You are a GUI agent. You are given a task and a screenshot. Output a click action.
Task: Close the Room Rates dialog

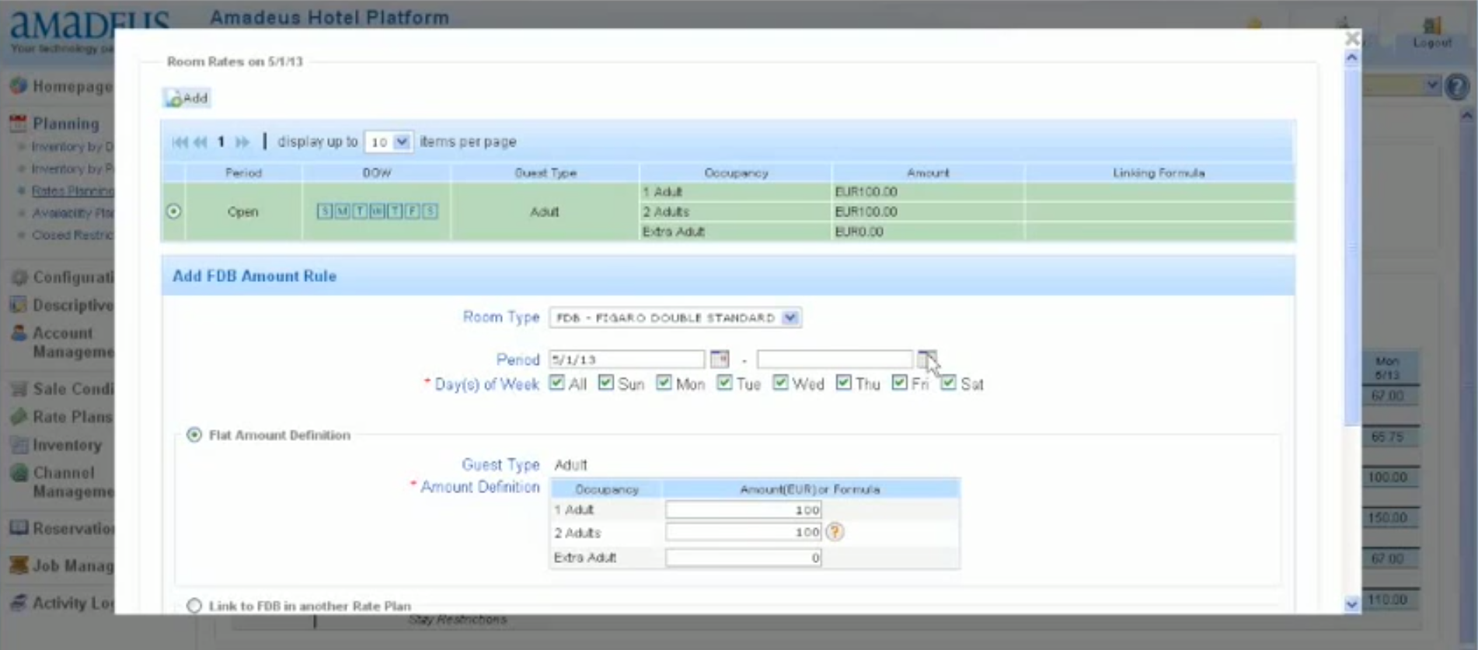pos(1352,38)
